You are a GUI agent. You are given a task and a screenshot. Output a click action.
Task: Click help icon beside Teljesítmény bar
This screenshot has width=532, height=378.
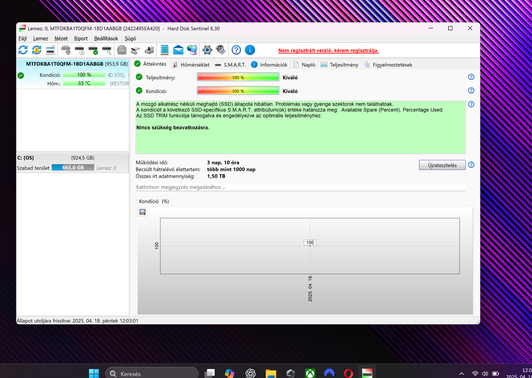click(x=471, y=77)
